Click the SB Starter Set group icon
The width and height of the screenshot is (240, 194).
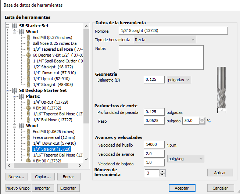pyautogui.click(x=14, y=26)
